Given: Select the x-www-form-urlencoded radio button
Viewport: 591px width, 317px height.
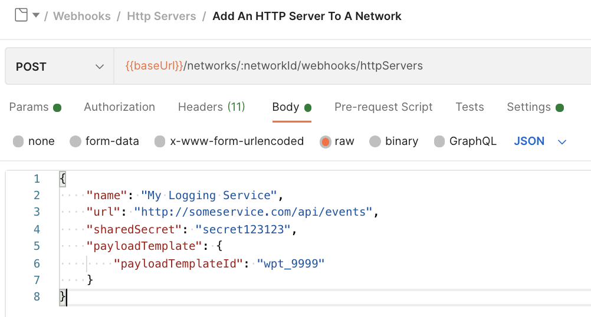Looking at the screenshot, I should point(160,141).
